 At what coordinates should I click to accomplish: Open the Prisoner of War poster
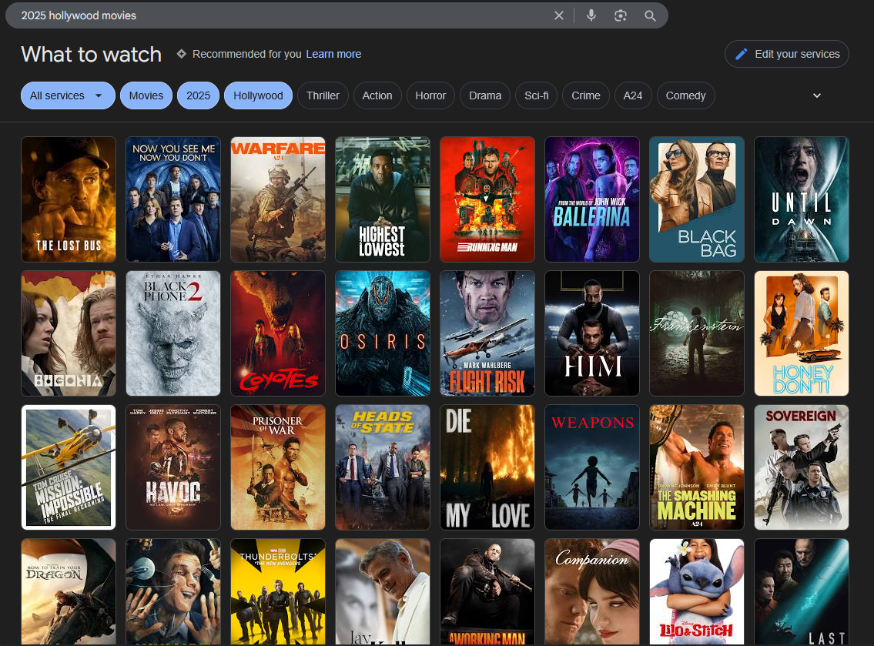pos(278,467)
